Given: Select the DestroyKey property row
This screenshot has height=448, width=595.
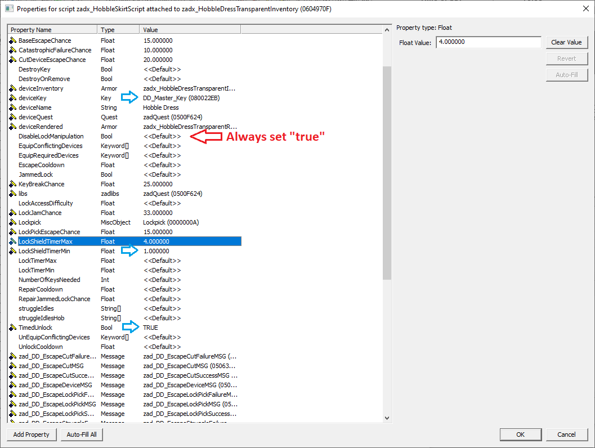Looking at the screenshot, I should (x=125, y=69).
